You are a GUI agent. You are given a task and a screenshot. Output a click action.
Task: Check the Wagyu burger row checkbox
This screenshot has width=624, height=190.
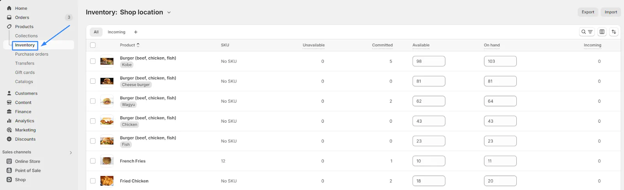[x=93, y=101]
